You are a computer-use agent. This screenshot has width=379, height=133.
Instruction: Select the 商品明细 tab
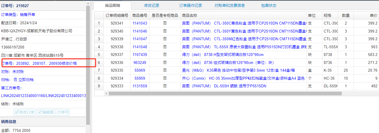click(x=113, y=5)
